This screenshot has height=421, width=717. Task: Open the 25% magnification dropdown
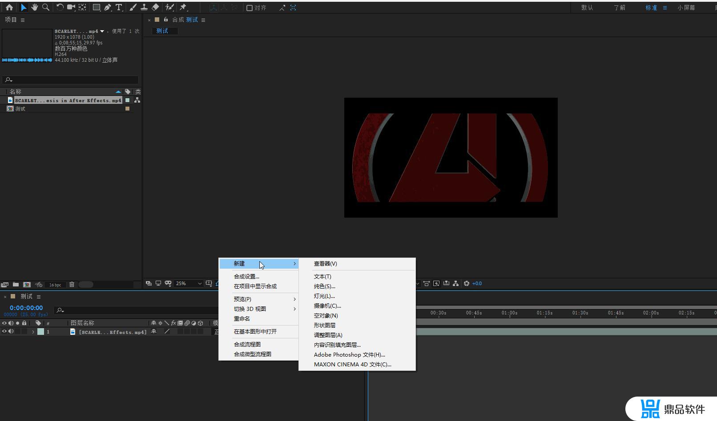(189, 283)
